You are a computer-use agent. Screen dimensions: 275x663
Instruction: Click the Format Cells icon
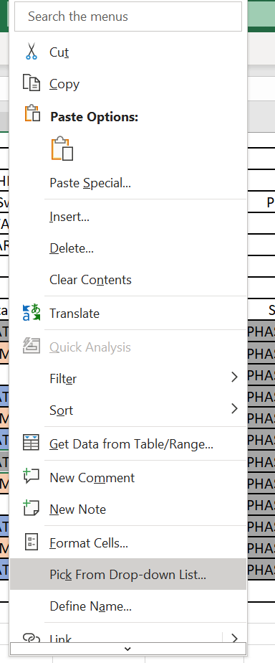pos(32,542)
